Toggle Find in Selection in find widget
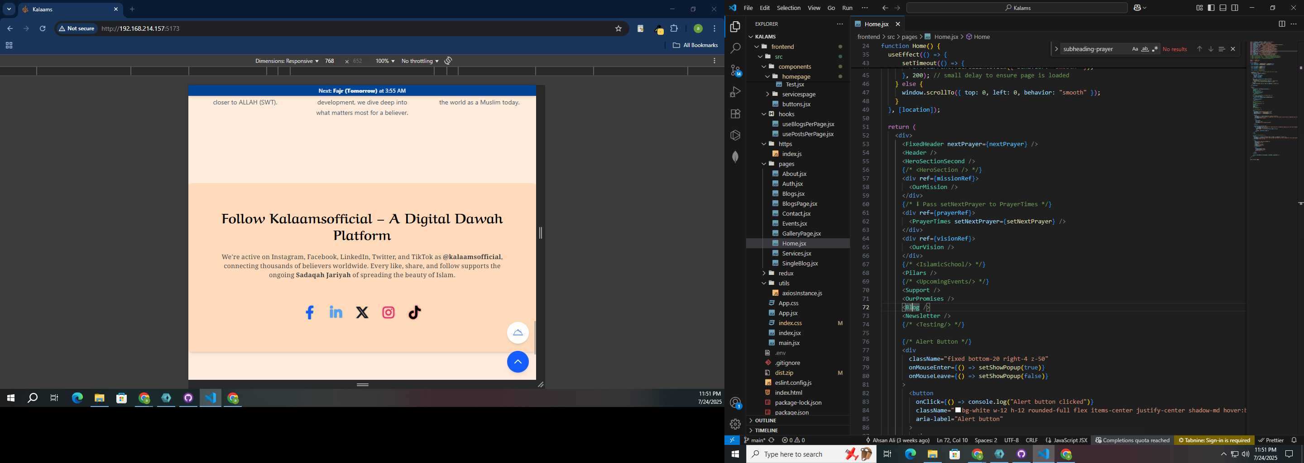 pyautogui.click(x=1222, y=49)
